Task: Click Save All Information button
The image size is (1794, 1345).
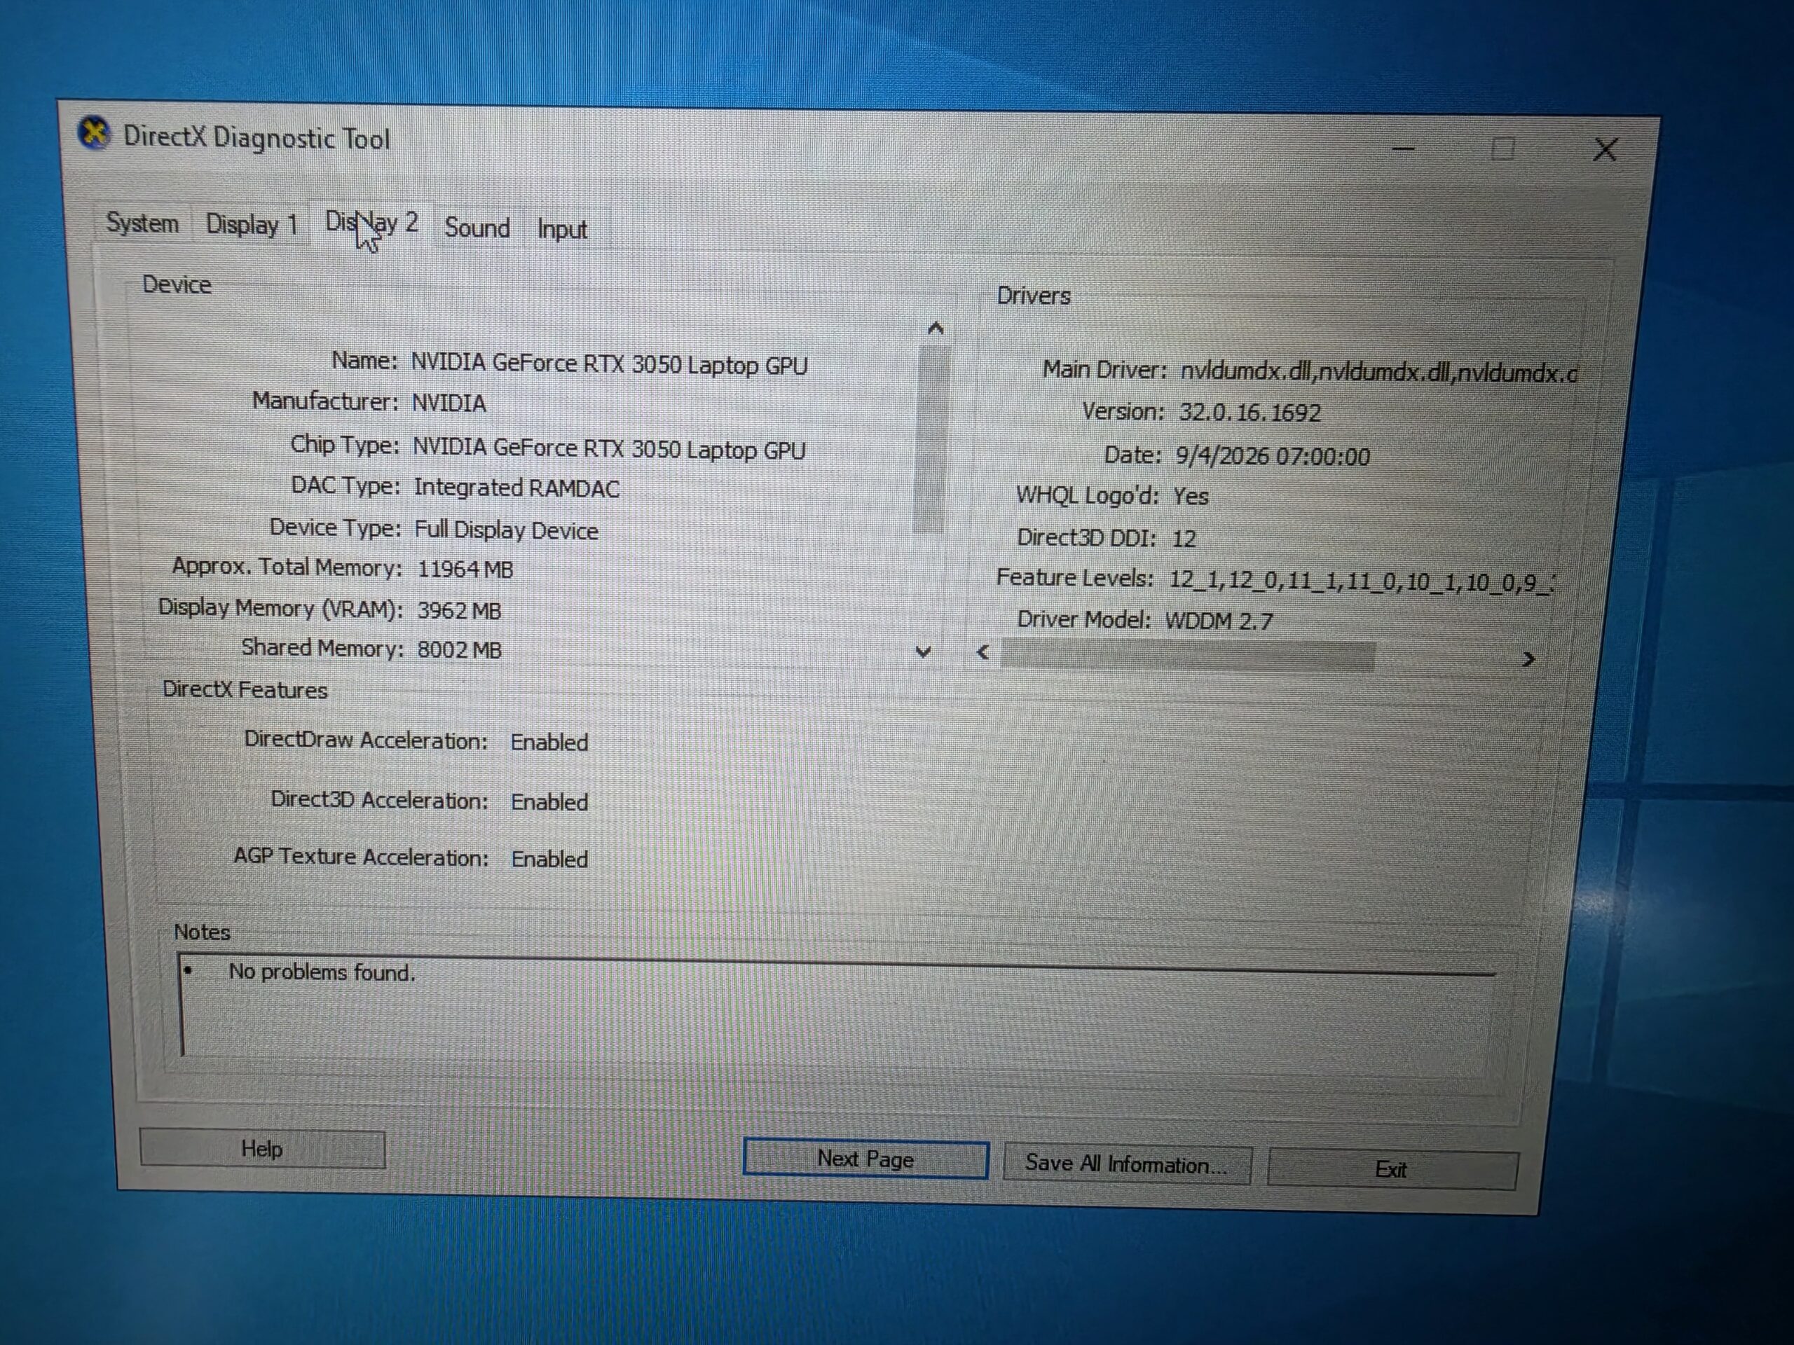Action: coord(1127,1164)
